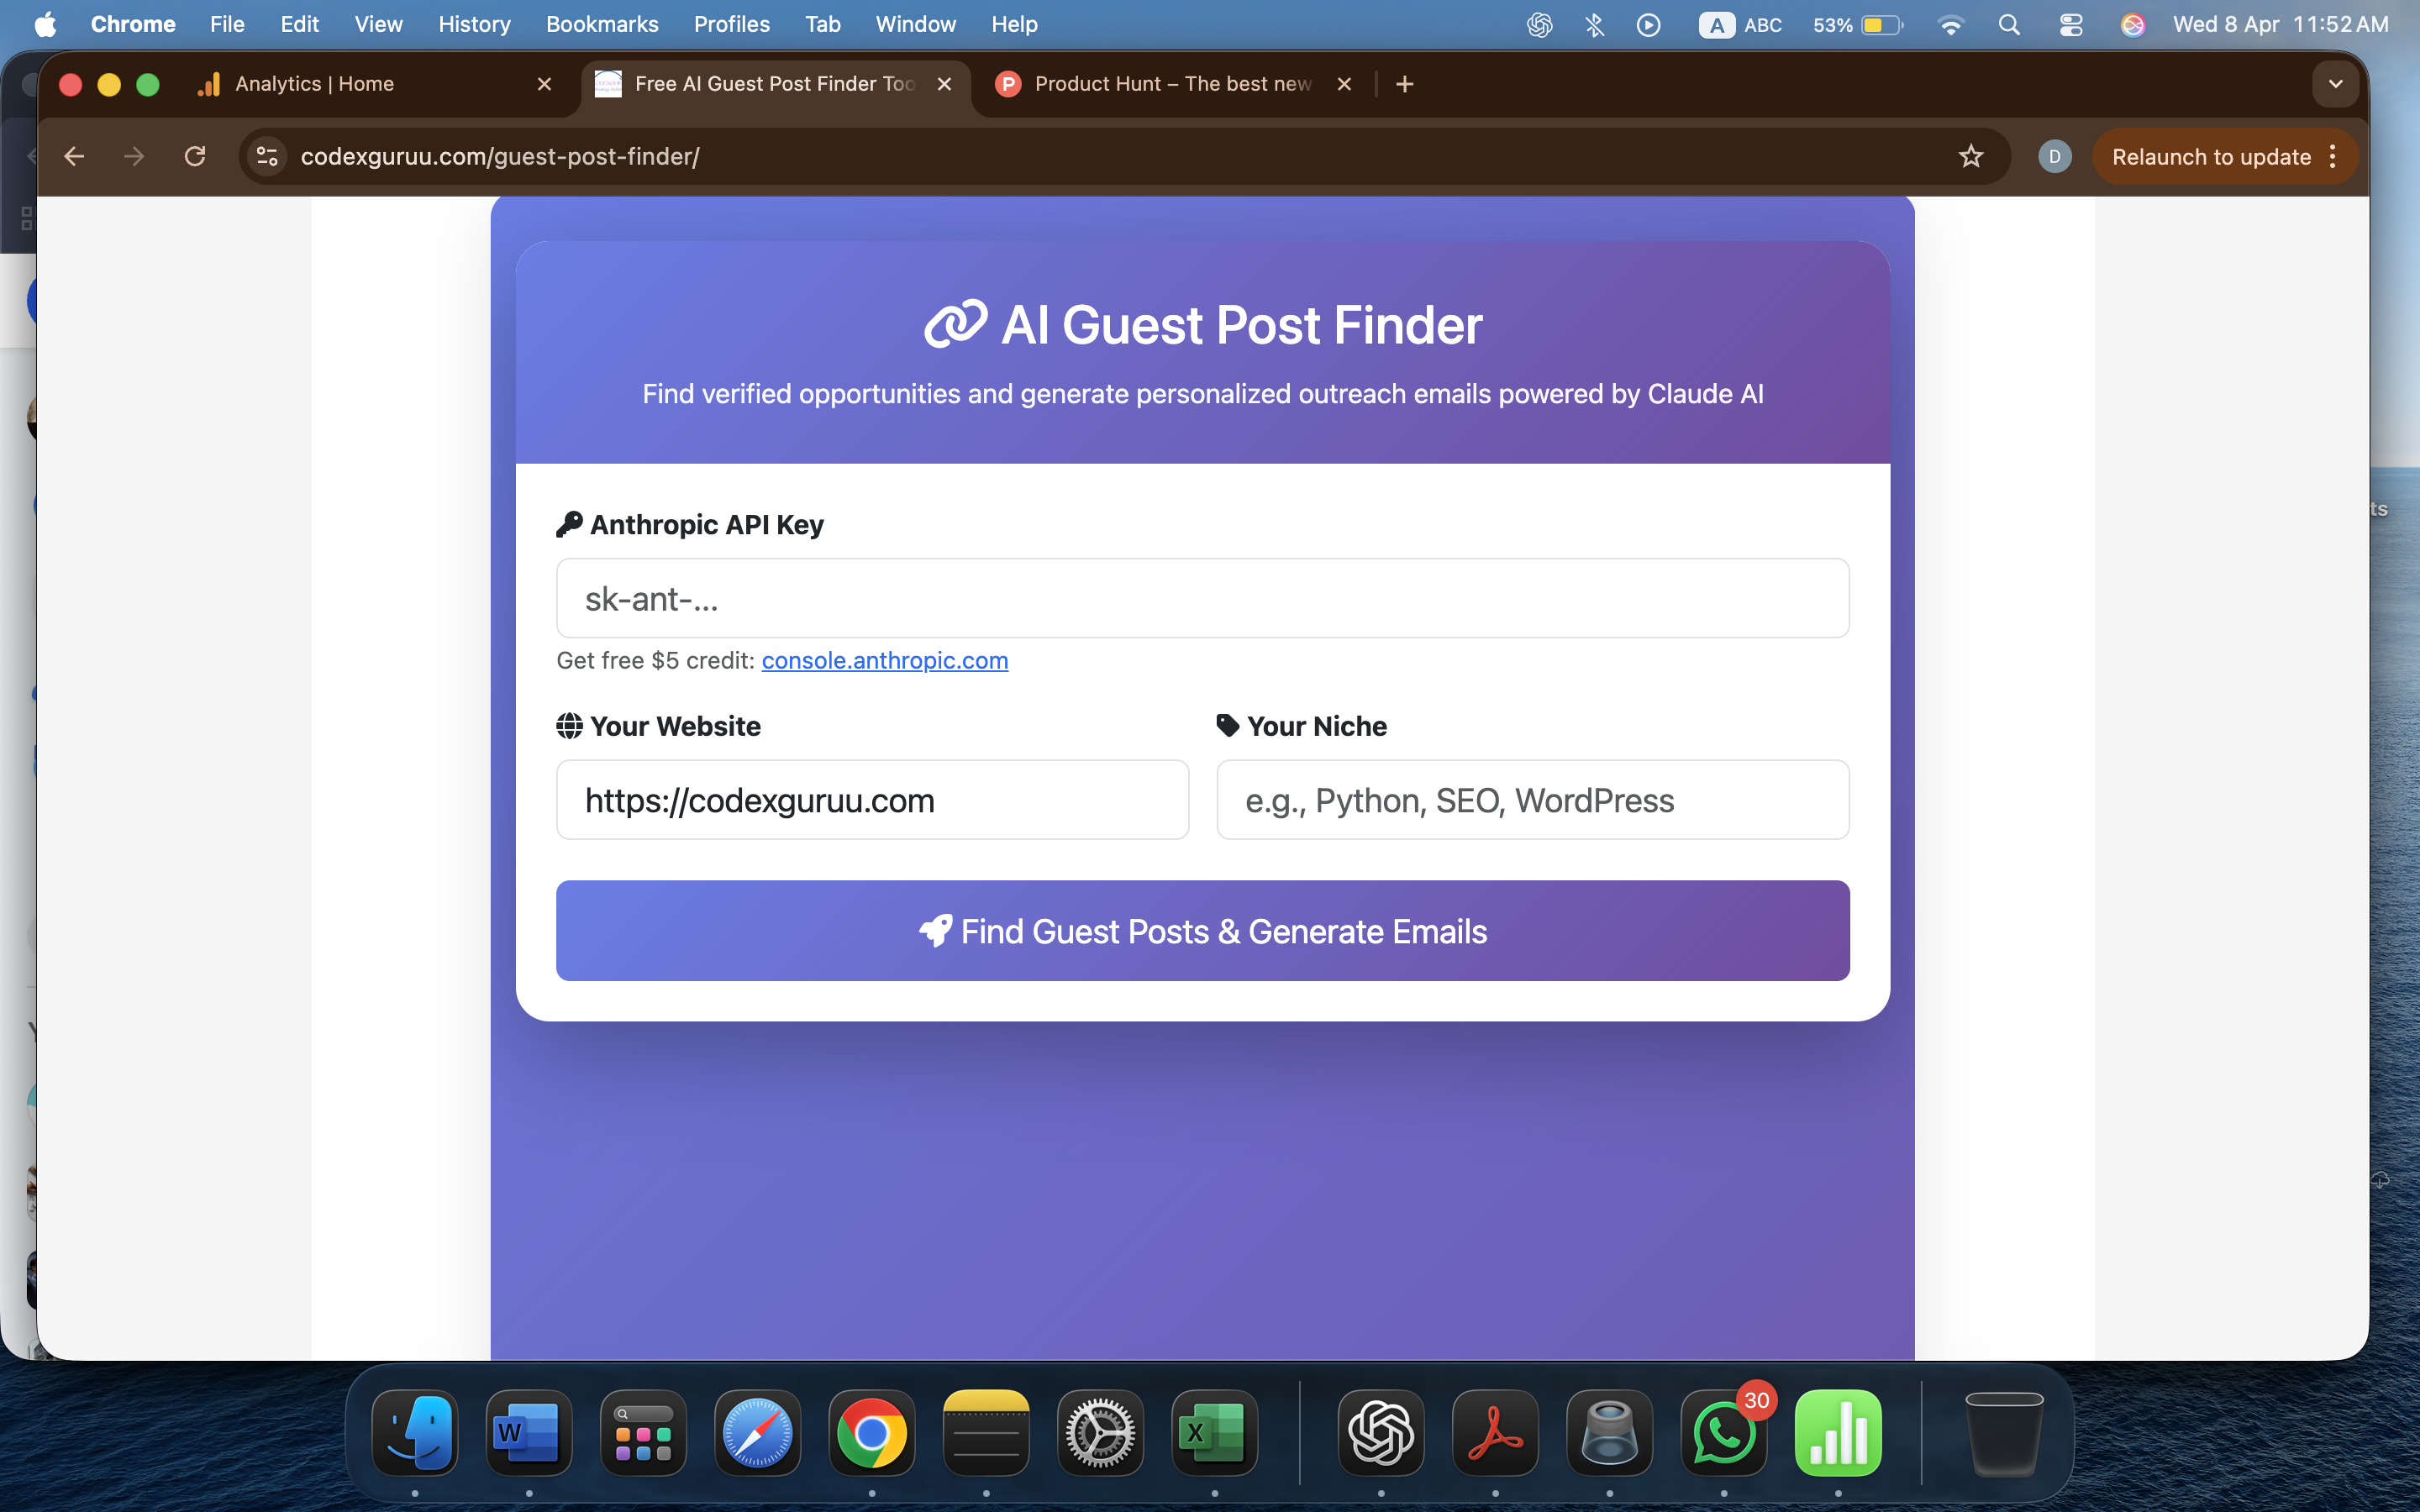Click the Bluetooth menu bar icon

[x=1594, y=24]
